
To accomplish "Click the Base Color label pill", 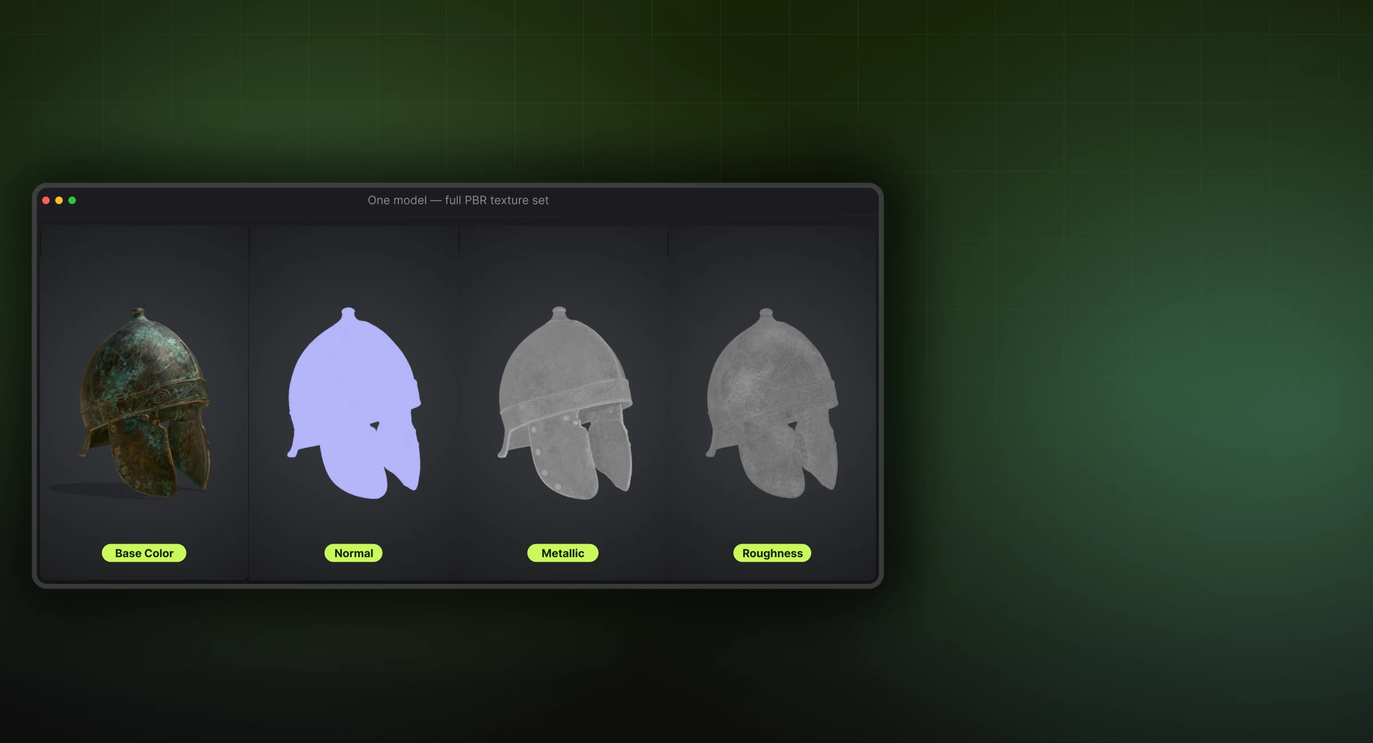I will tap(144, 553).
